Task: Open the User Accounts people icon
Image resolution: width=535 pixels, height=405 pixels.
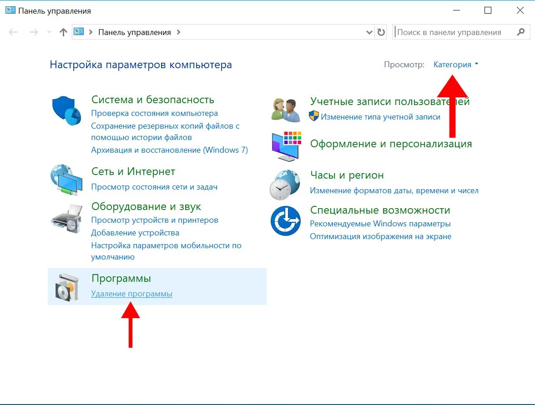Action: pyautogui.click(x=286, y=110)
